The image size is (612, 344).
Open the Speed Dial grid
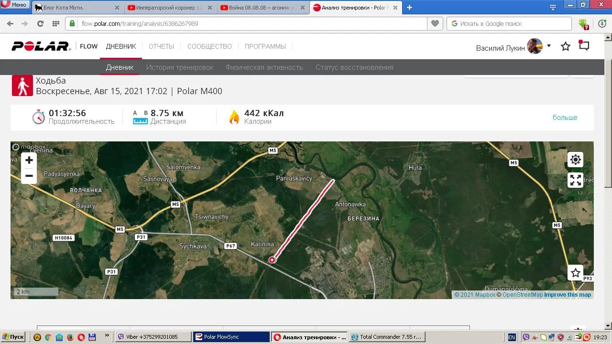coord(56,23)
